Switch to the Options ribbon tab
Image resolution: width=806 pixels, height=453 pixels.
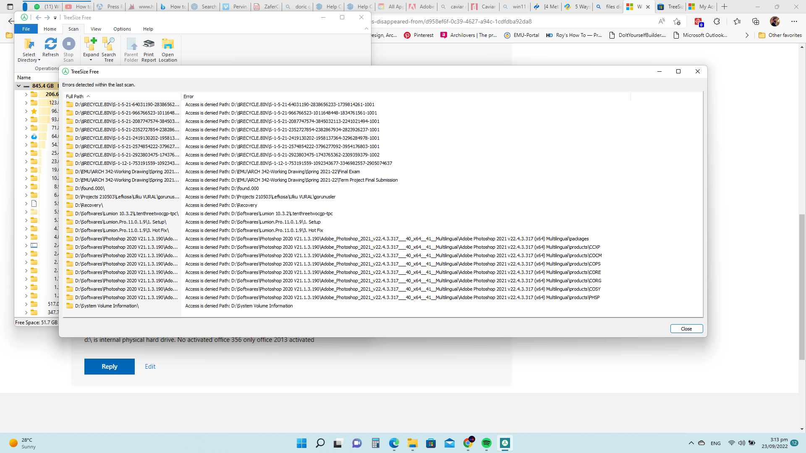point(122,29)
